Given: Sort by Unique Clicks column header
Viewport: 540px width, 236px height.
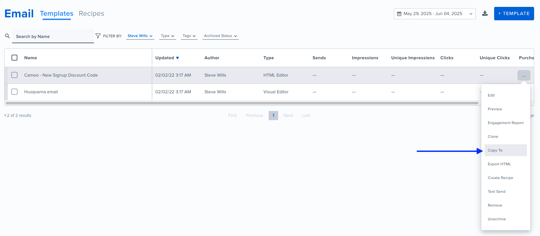Looking at the screenshot, I should coord(495,58).
